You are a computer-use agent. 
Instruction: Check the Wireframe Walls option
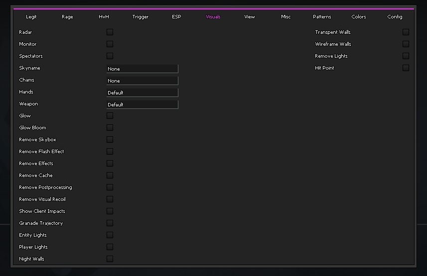(x=406, y=44)
